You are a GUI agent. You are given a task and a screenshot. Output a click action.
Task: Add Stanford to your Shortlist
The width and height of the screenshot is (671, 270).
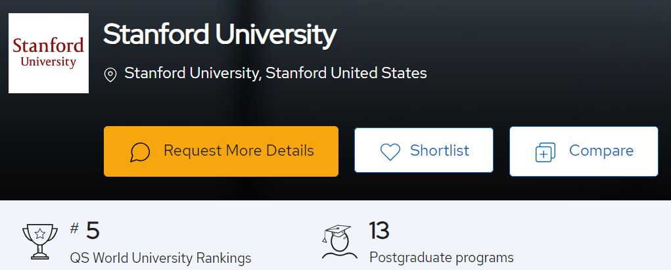click(x=424, y=150)
